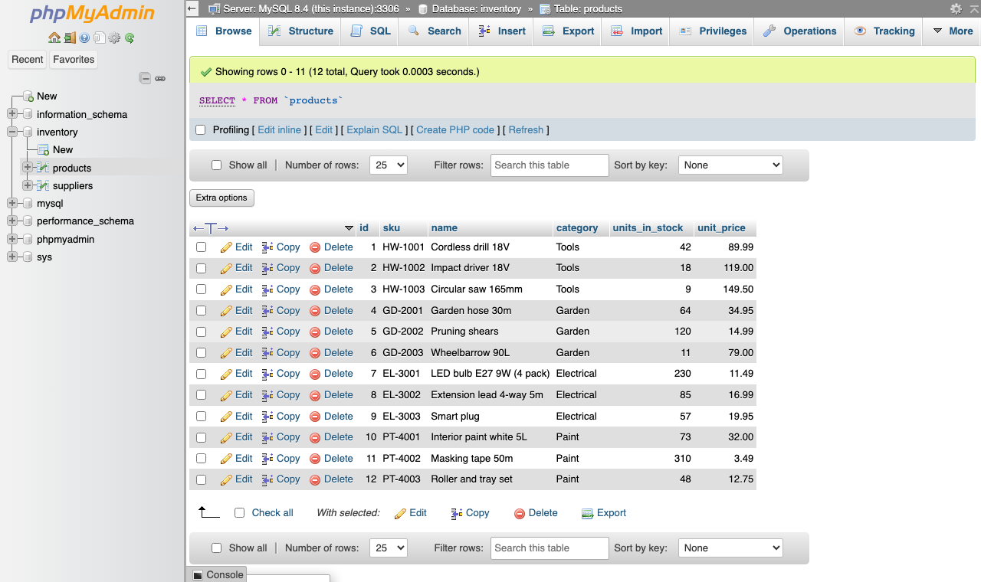
Task: Select checkbox for LED bulb E27 row
Action: [201, 374]
